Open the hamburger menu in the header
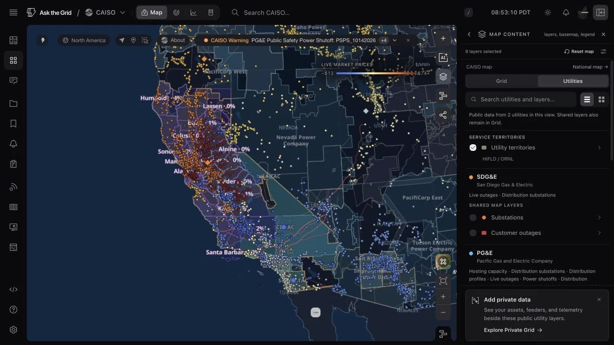This screenshot has width=614, height=345. 13,12
